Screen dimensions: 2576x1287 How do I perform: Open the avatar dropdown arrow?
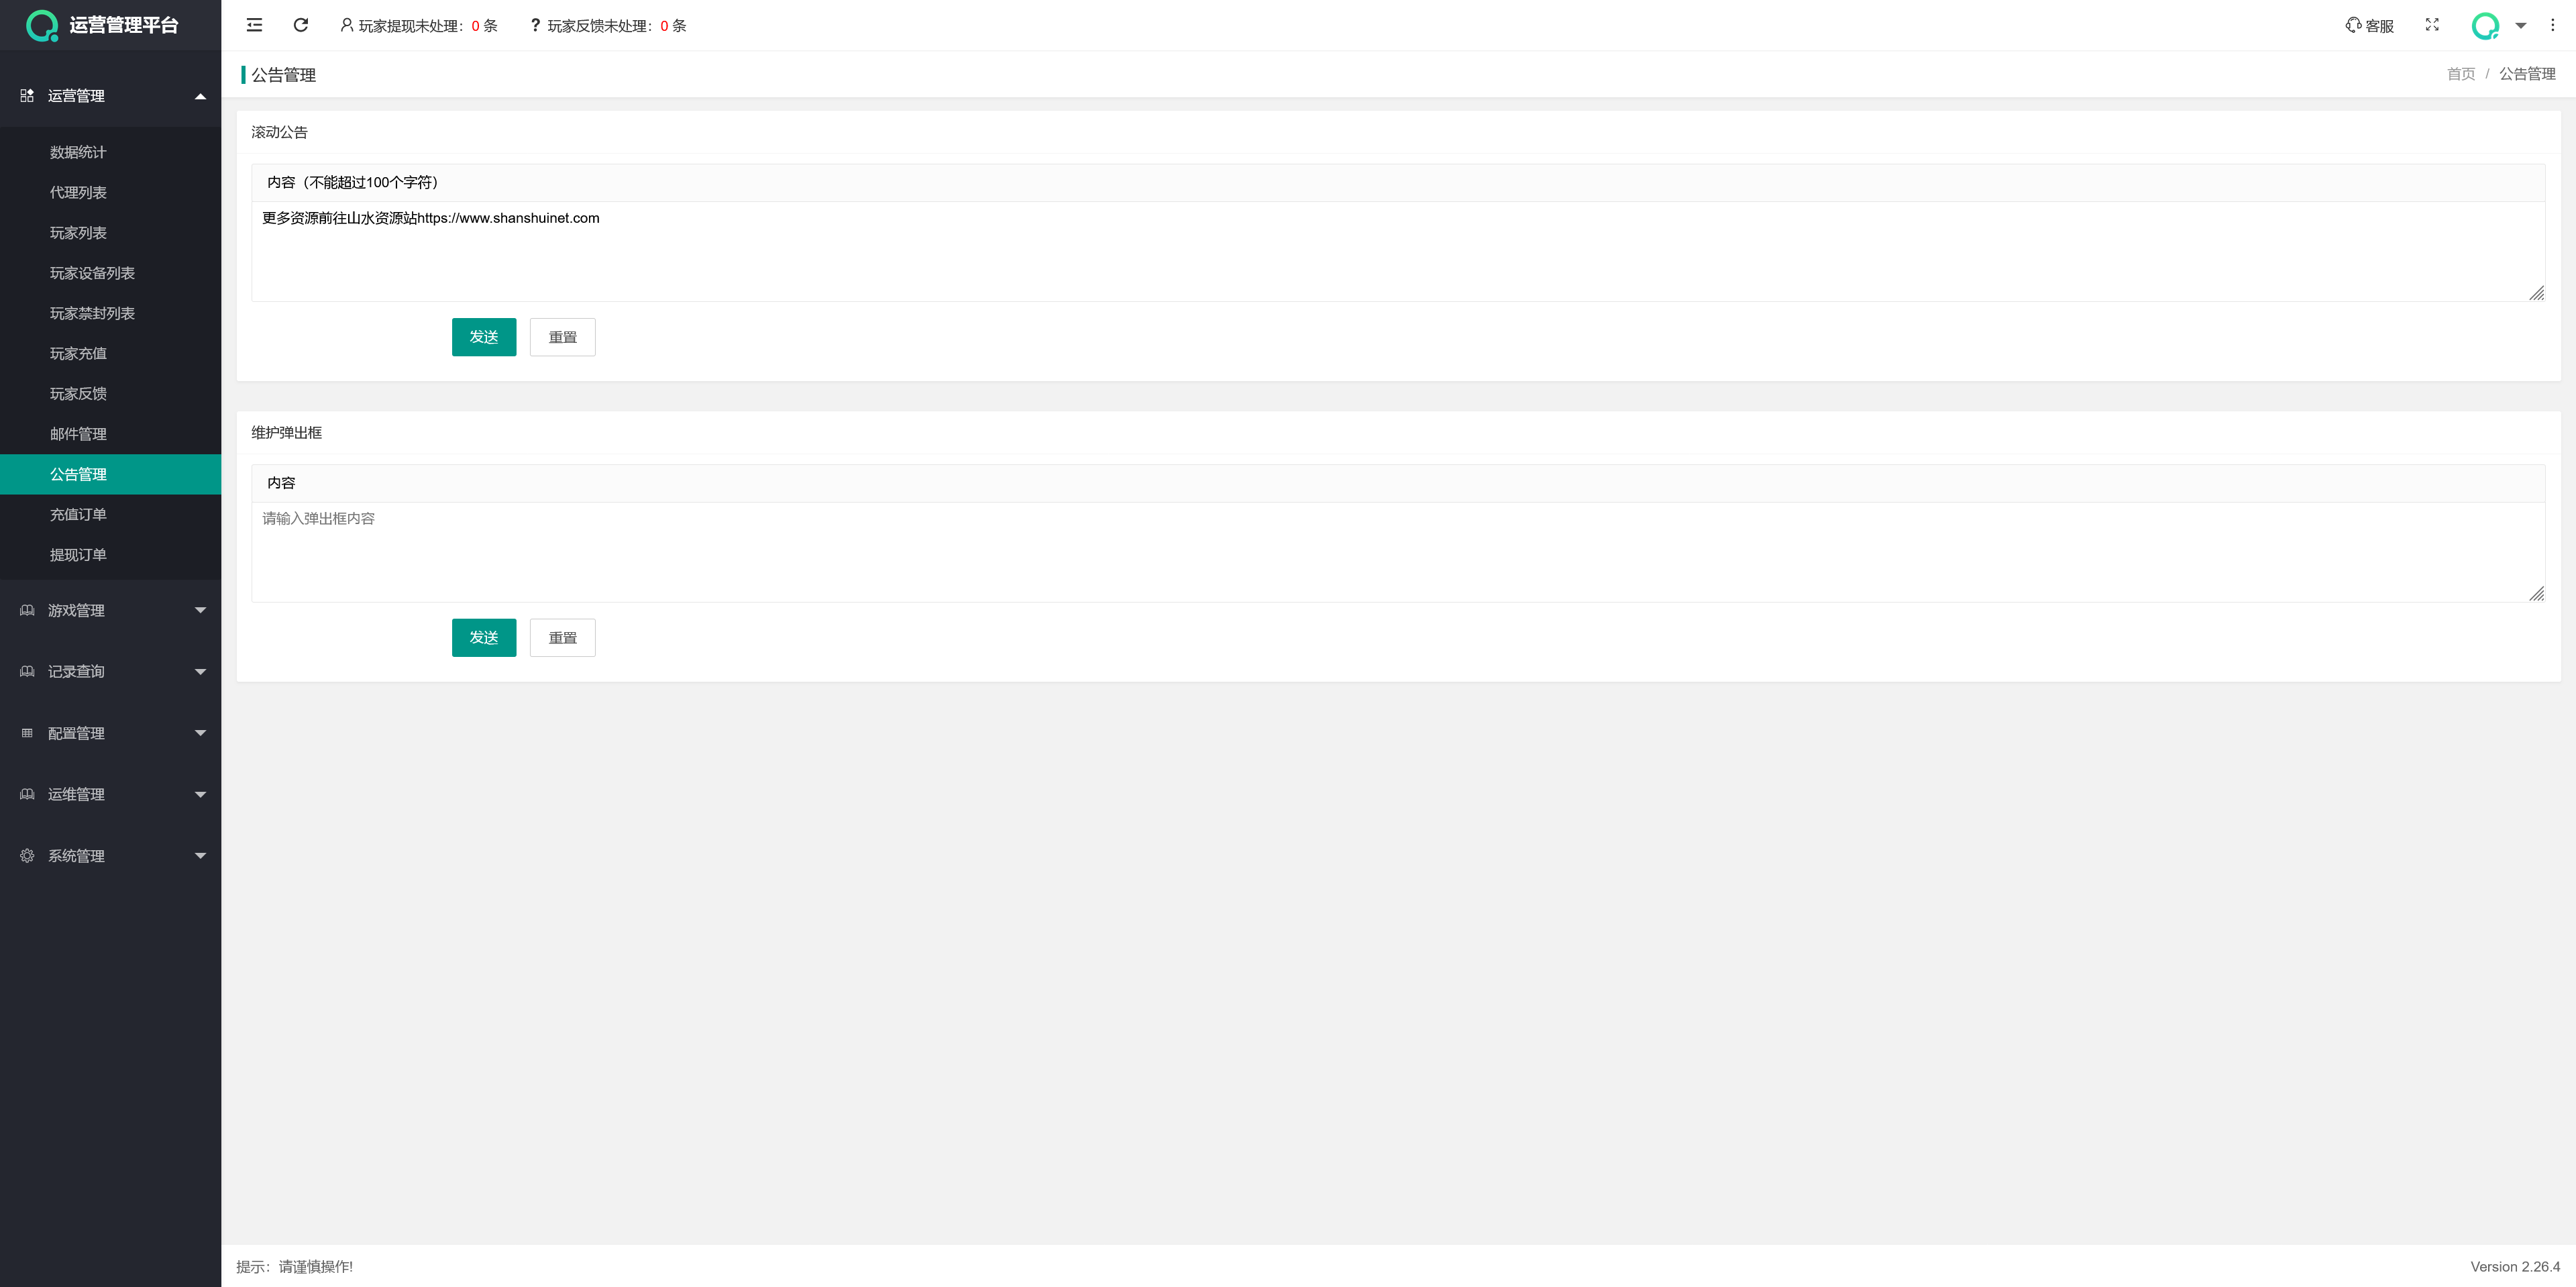click(2521, 26)
